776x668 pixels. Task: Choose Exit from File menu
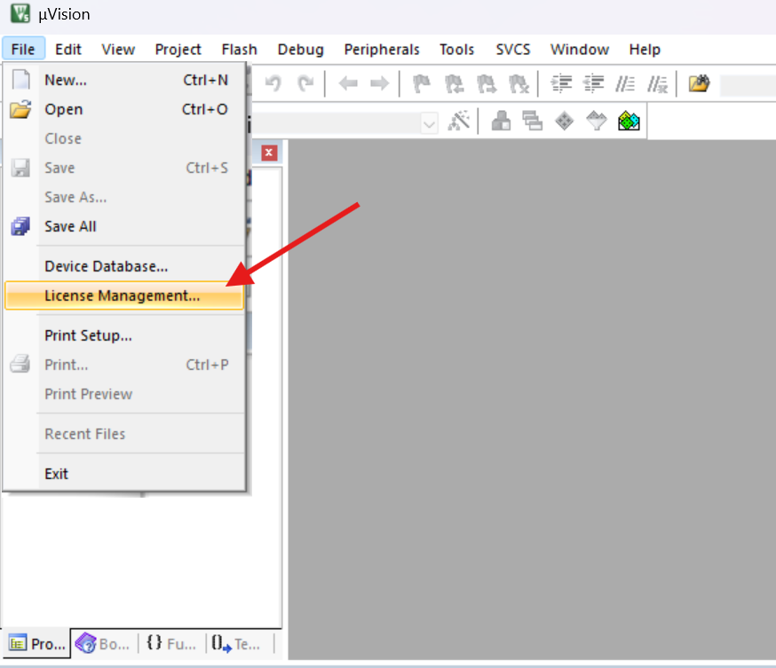[x=124, y=475]
